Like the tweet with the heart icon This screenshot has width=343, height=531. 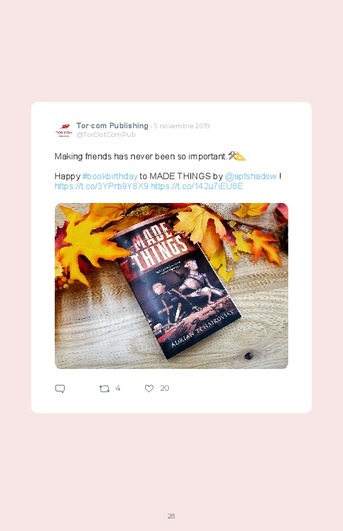[149, 388]
